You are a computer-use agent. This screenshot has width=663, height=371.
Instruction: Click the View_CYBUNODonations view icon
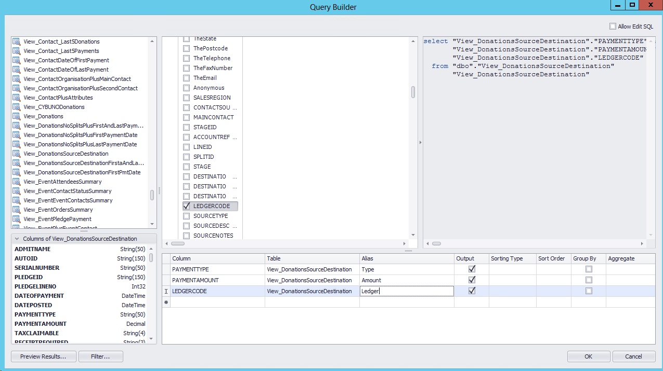(x=16, y=107)
